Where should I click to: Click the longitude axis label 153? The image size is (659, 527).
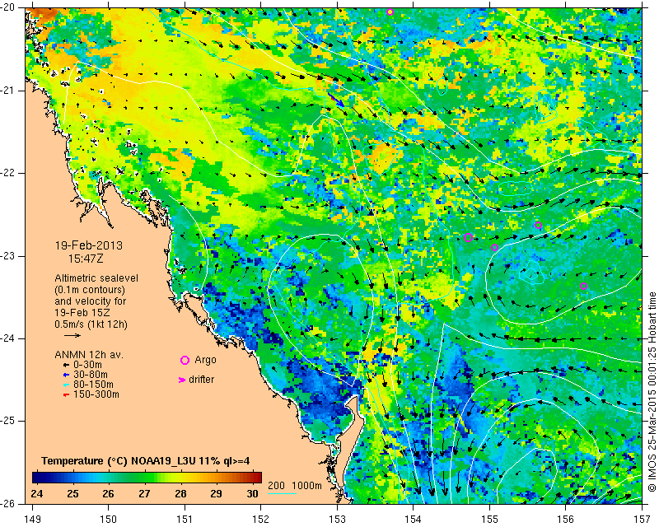[x=337, y=519]
